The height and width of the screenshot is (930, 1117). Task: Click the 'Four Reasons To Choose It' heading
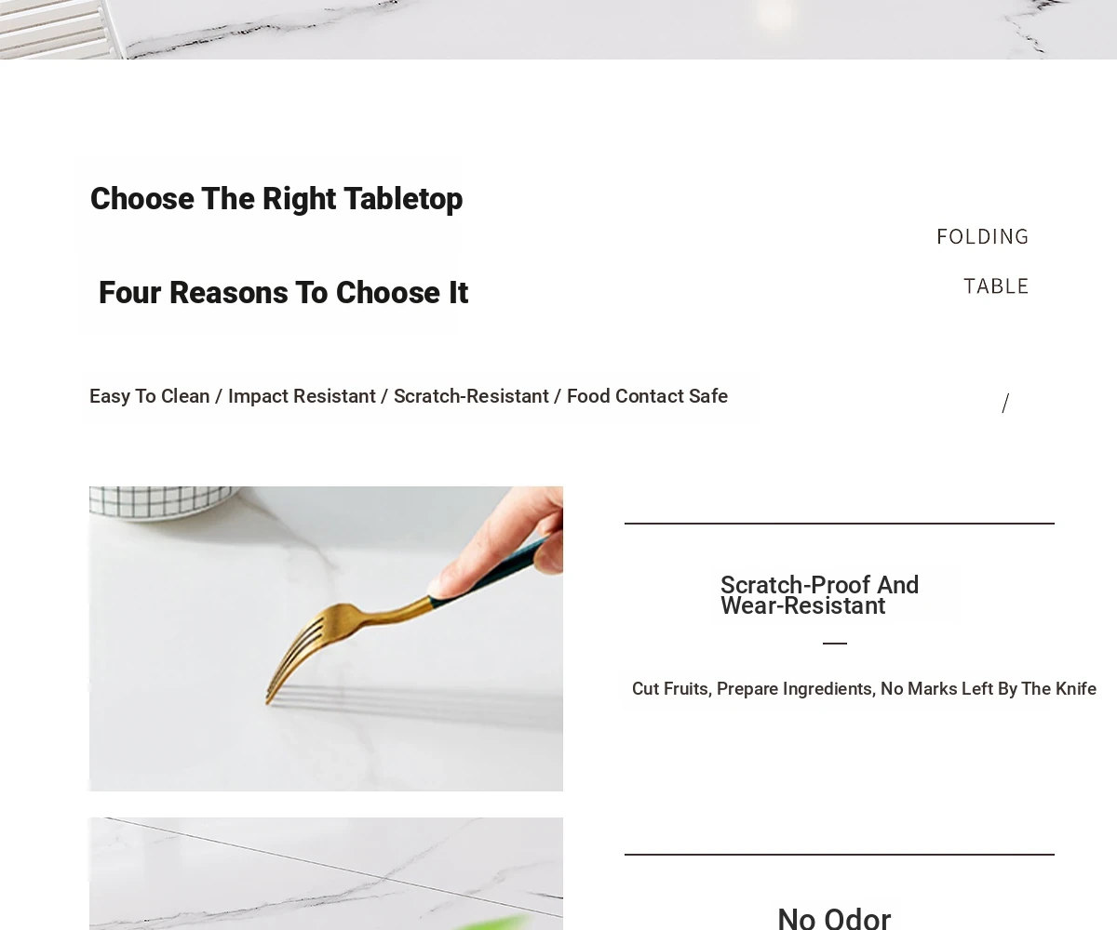283,293
